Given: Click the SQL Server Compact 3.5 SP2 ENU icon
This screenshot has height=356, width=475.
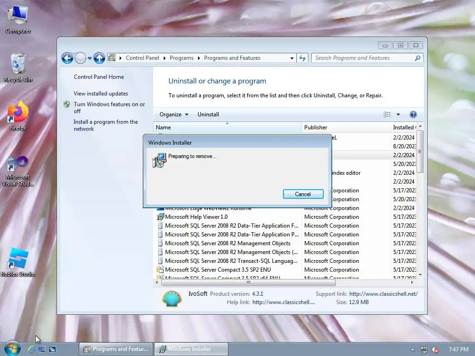Looking at the screenshot, I should pos(160,269).
